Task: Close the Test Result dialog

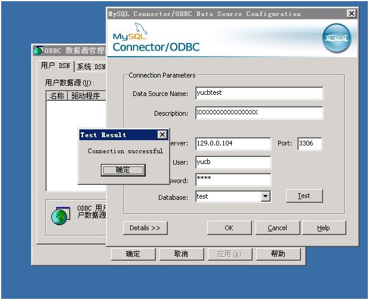Action: 162,134
